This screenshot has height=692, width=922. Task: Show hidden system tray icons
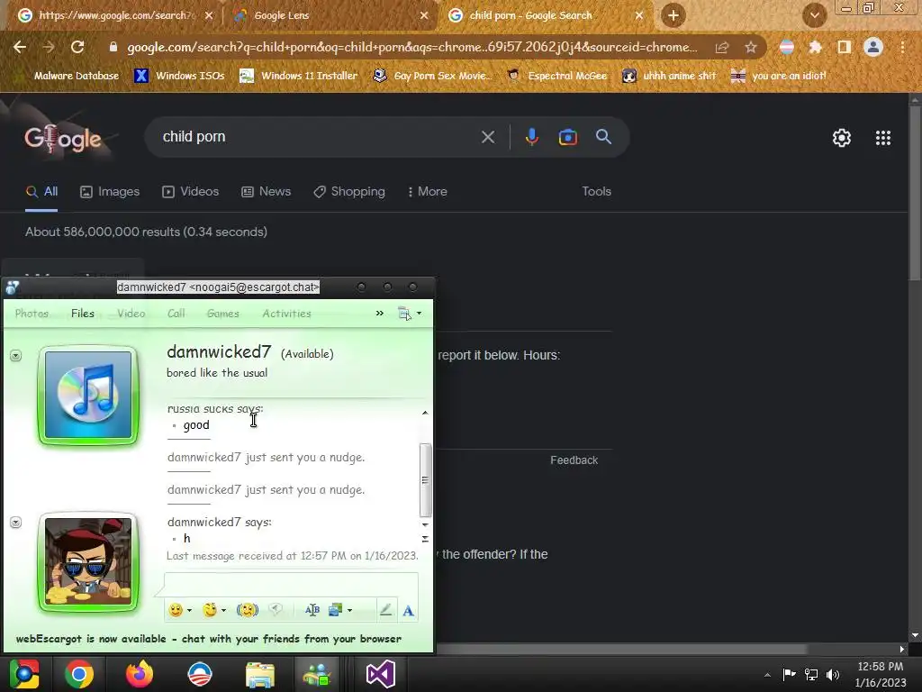767,675
